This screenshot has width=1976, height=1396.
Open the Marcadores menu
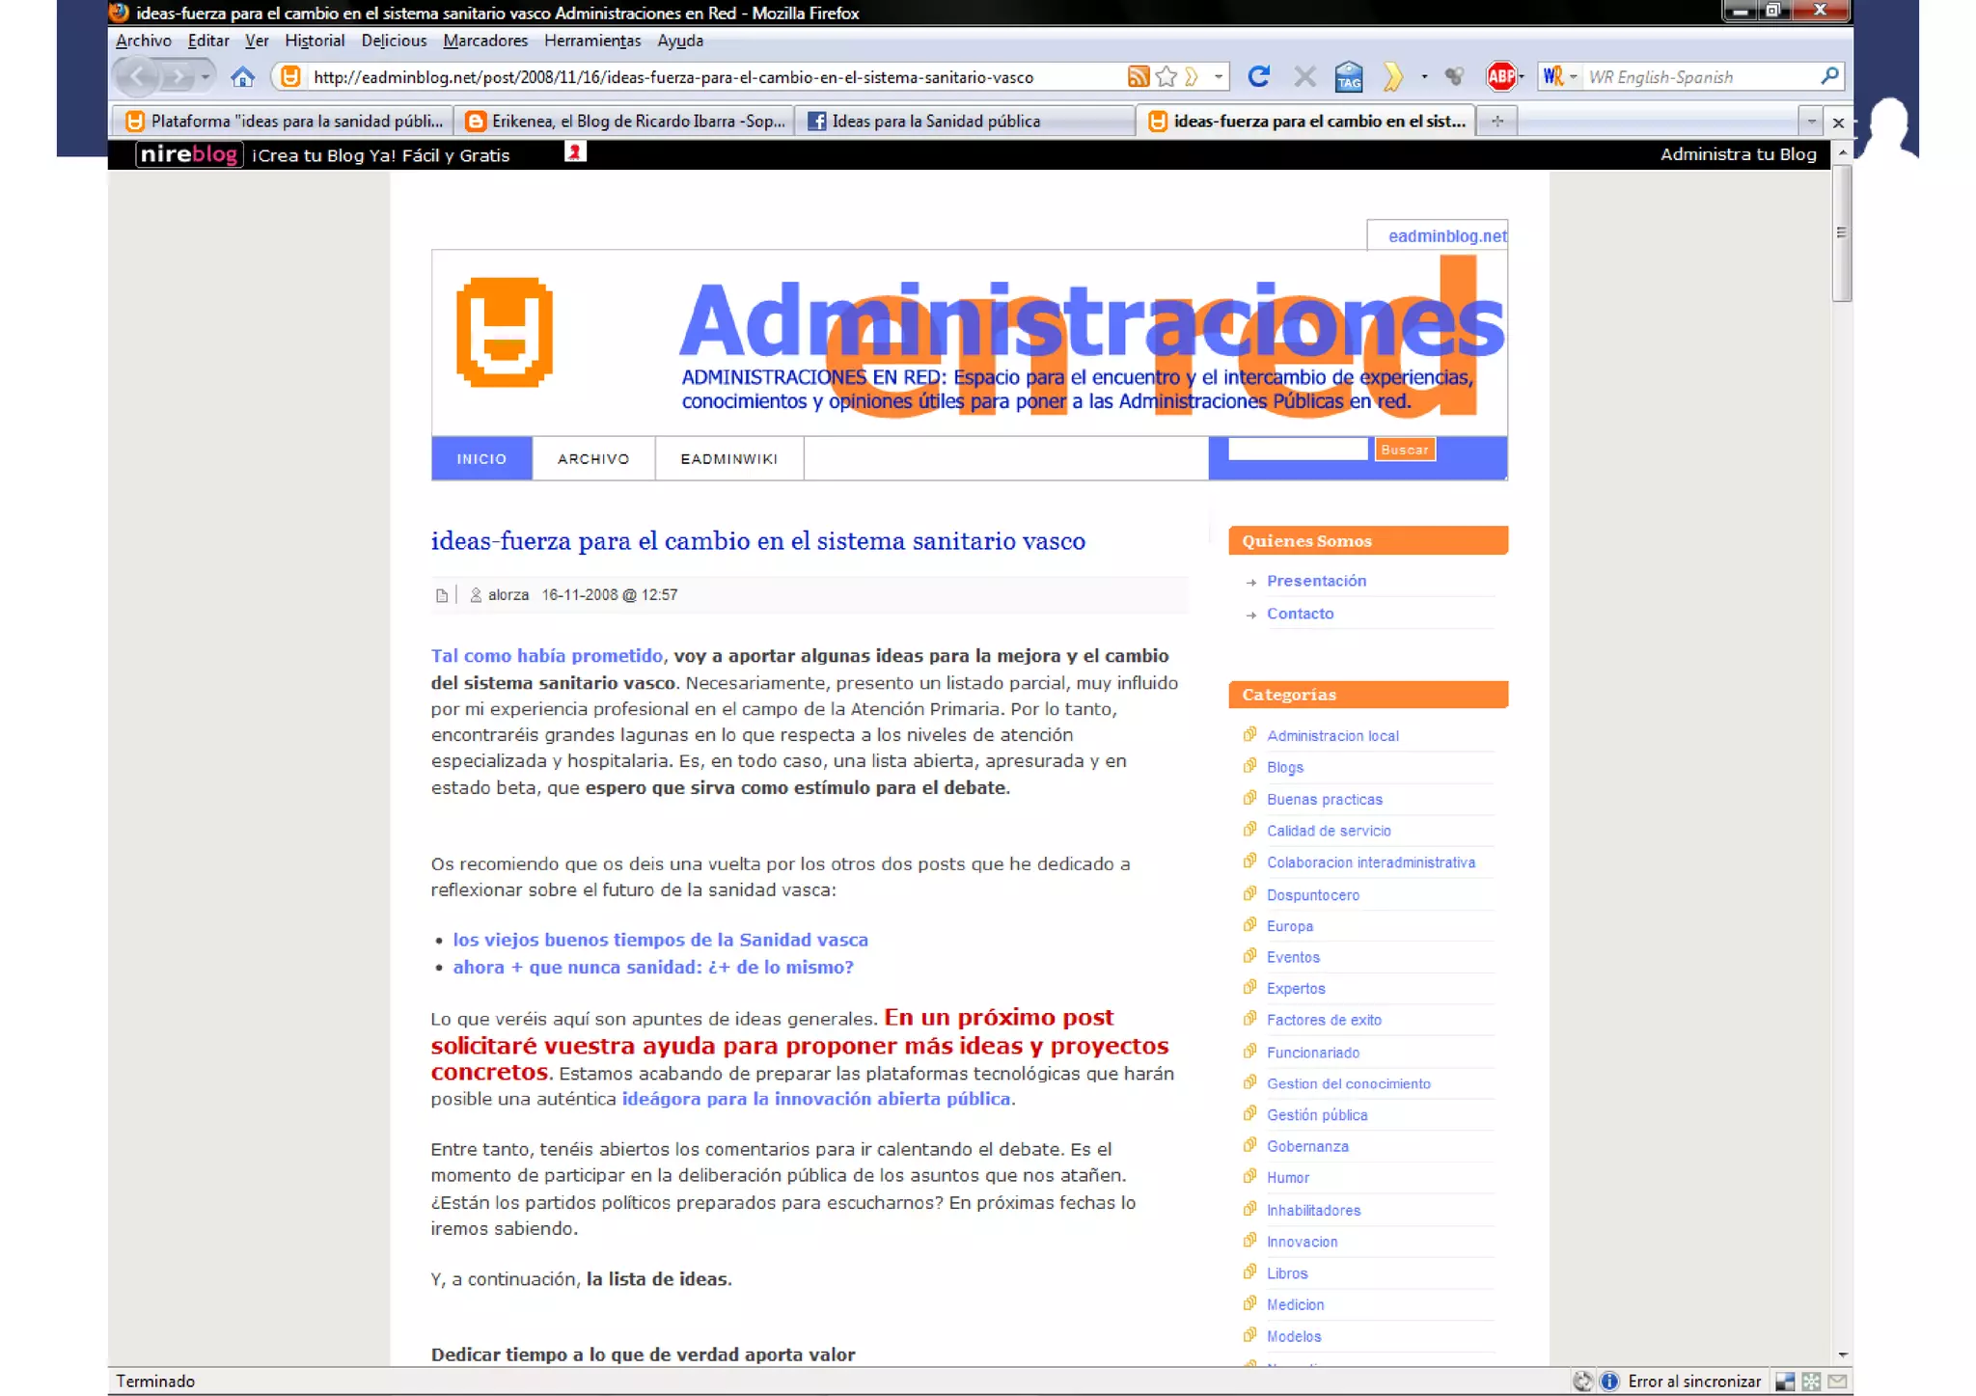pos(485,41)
